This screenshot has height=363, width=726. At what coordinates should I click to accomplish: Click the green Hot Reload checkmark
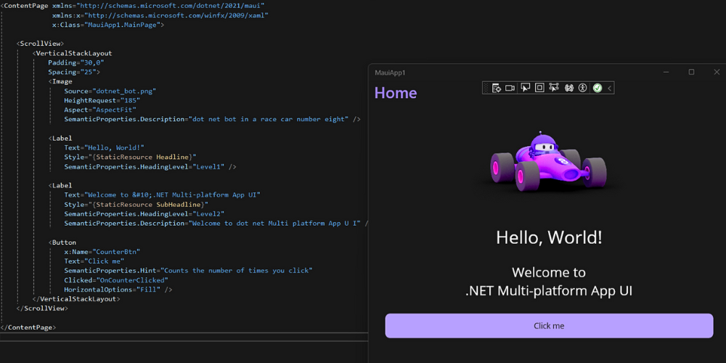597,88
